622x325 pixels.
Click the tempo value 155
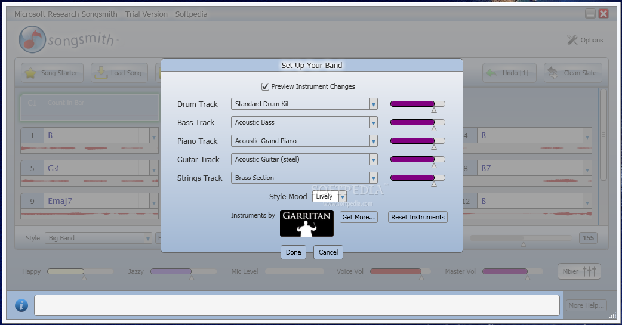pos(589,238)
